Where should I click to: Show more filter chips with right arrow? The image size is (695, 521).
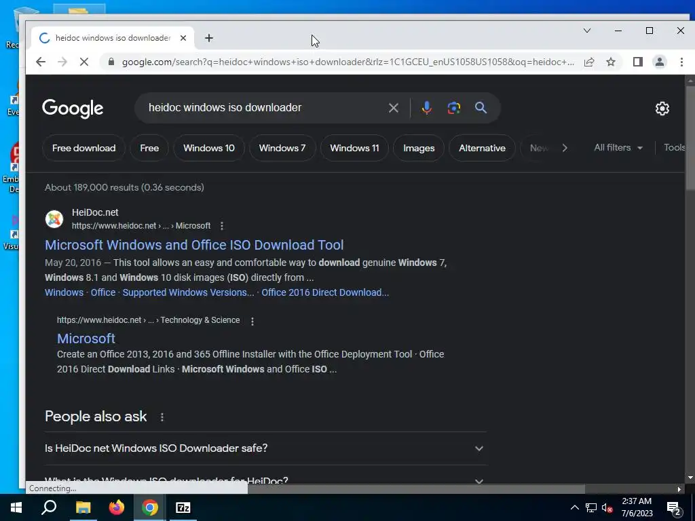(564, 148)
